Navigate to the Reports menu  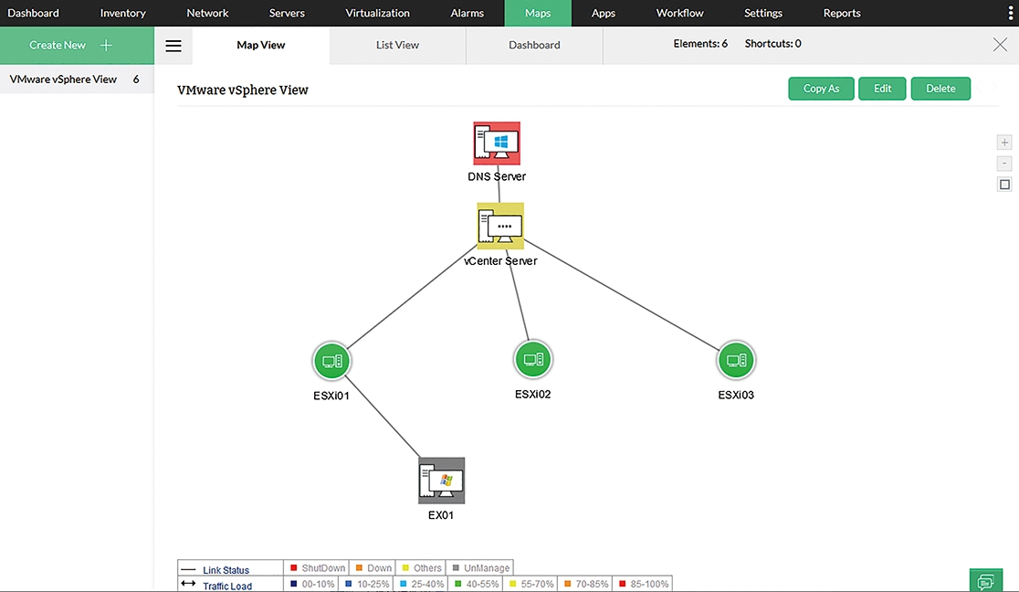(x=842, y=13)
